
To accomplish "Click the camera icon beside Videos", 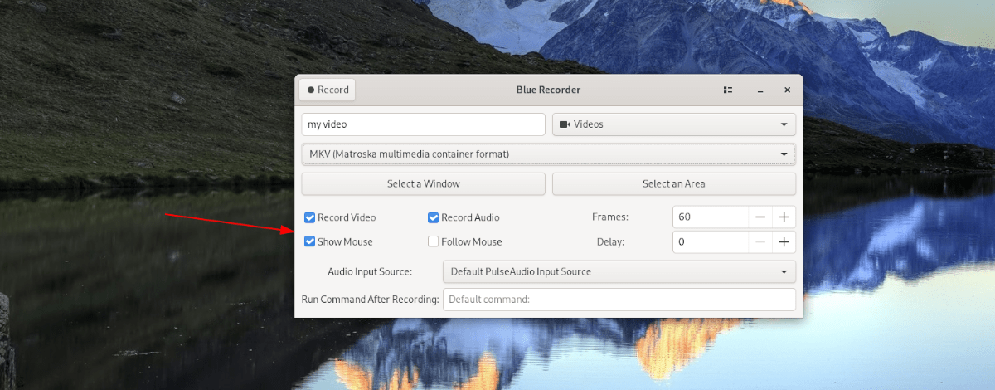I will (565, 124).
